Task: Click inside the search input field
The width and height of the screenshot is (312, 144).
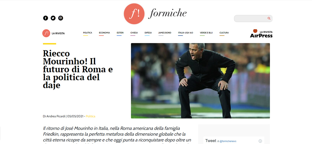Action: point(251,19)
